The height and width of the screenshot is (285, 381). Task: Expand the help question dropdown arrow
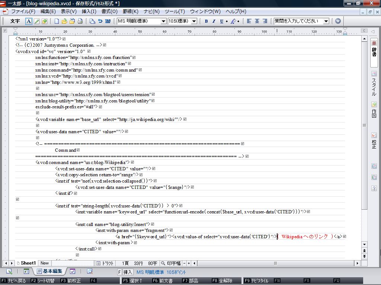pos(326,21)
